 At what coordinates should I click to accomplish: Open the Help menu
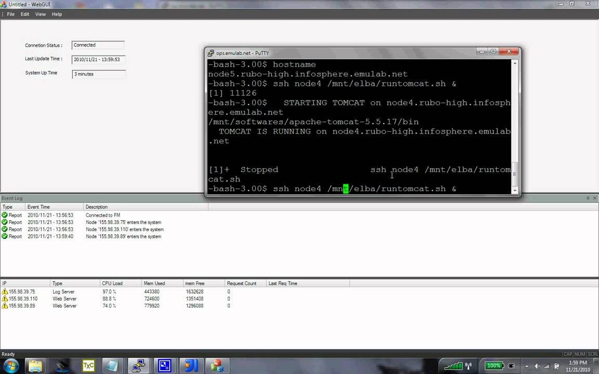click(x=57, y=14)
